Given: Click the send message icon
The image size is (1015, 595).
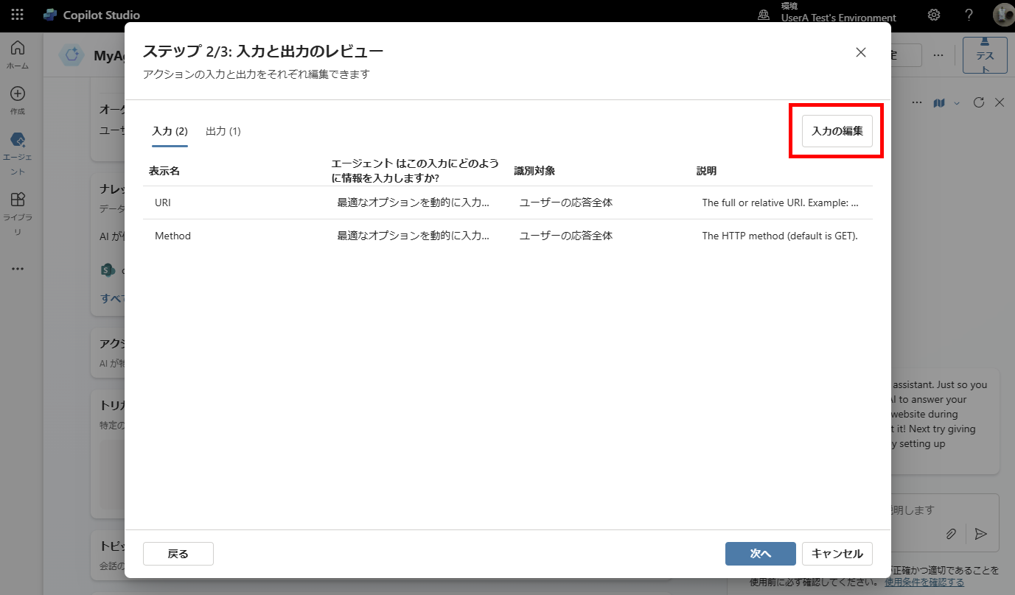Looking at the screenshot, I should point(980,533).
